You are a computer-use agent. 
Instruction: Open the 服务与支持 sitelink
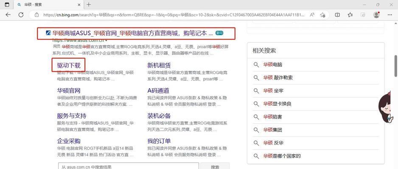point(72,116)
